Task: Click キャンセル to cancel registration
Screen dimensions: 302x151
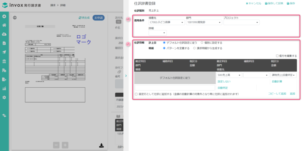Action: pos(253,3)
